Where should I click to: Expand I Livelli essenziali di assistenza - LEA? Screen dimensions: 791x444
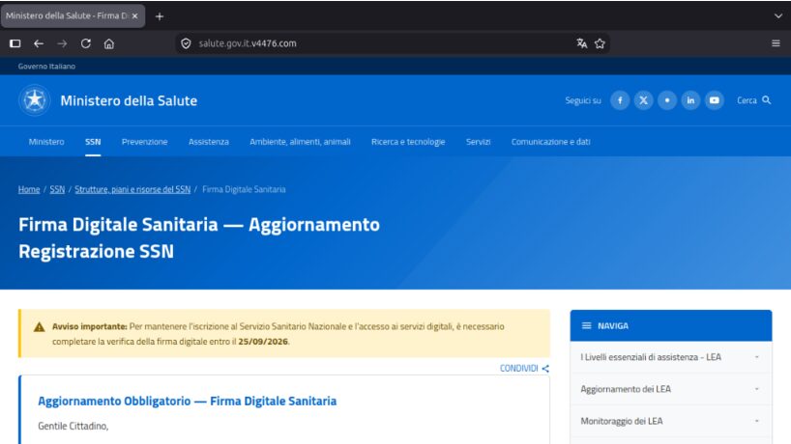tap(671, 357)
